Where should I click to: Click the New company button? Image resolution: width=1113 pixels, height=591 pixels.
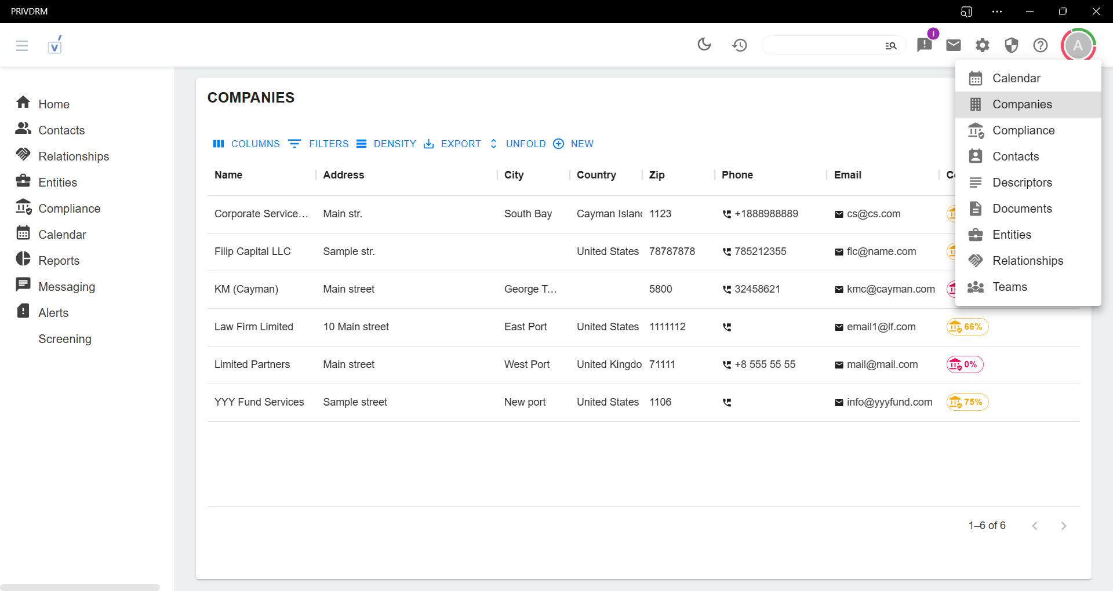[573, 144]
